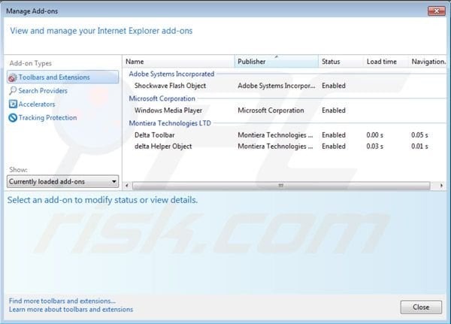The height and width of the screenshot is (324, 451).
Task: Close the Manage Add-ons window with X
Action: tap(436, 11)
